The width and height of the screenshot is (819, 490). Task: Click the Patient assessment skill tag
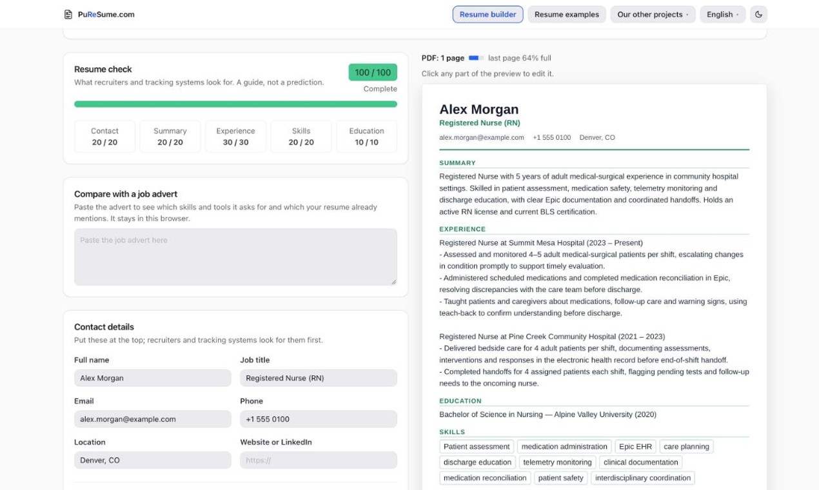tap(477, 447)
